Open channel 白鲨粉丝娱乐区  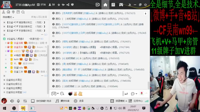click(14, 84)
